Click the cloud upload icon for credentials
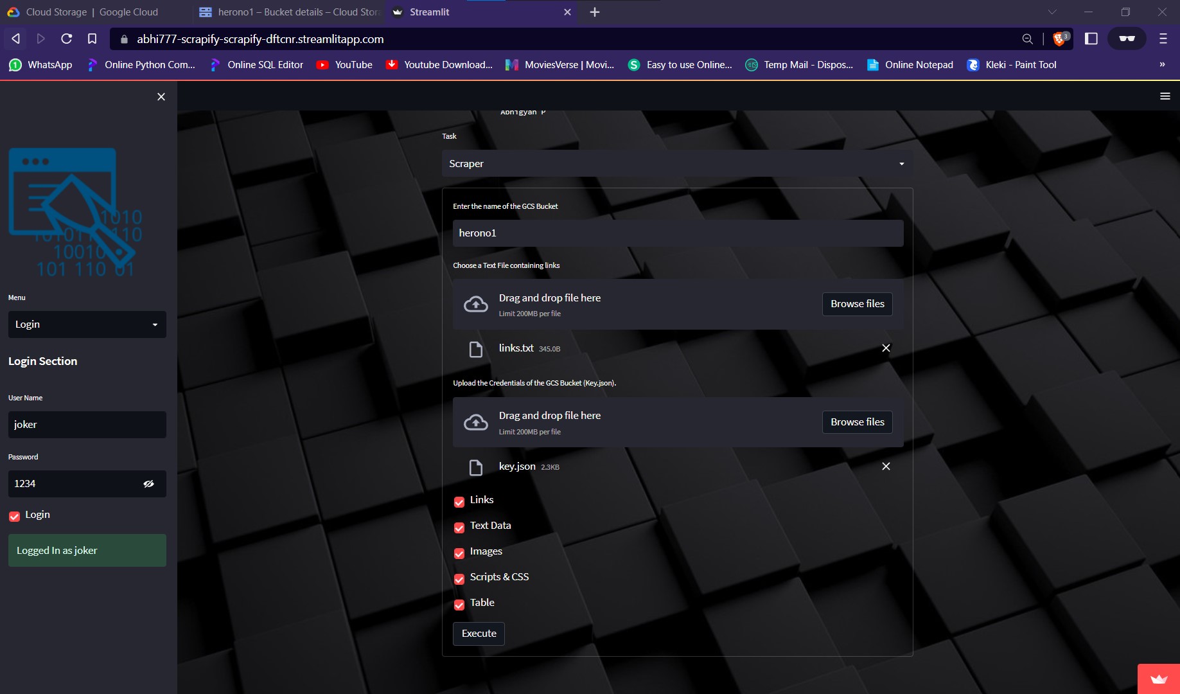Viewport: 1180px width, 694px height. coord(476,422)
